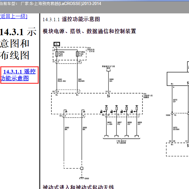Click the F18RA 5 A fuse symbol
This screenshot has width=189, height=189.
(x=77, y=54)
